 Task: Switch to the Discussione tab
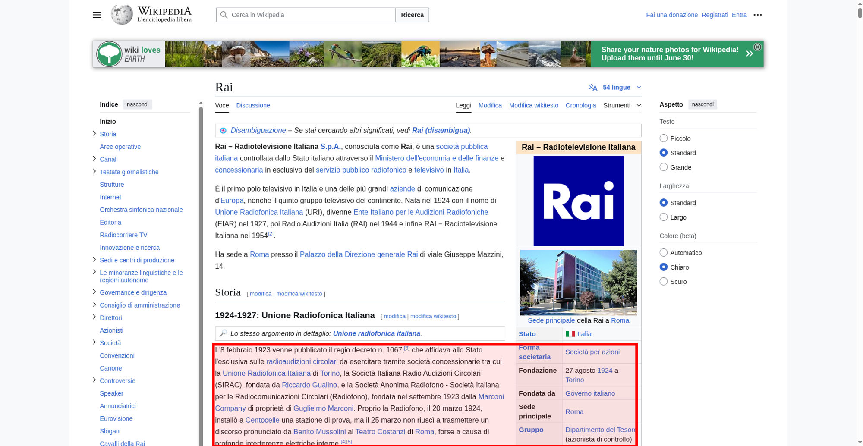pos(253,105)
